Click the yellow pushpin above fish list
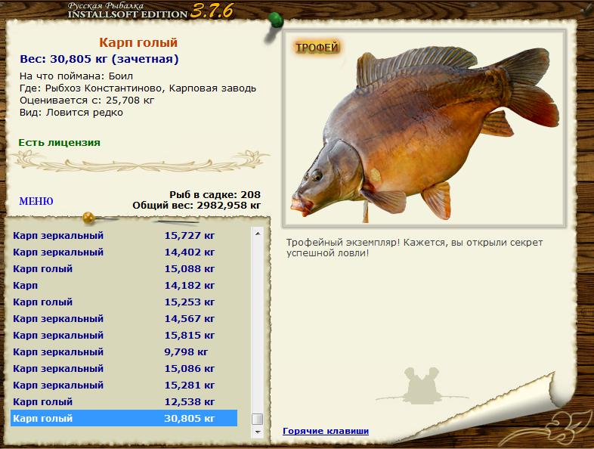 pyautogui.click(x=88, y=218)
